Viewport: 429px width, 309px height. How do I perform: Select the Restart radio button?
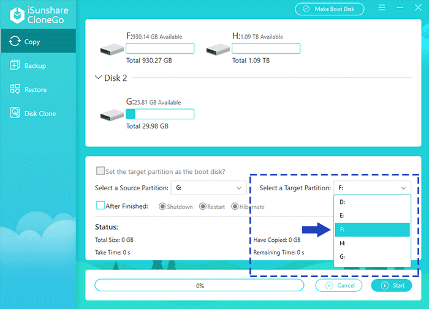[x=202, y=207]
